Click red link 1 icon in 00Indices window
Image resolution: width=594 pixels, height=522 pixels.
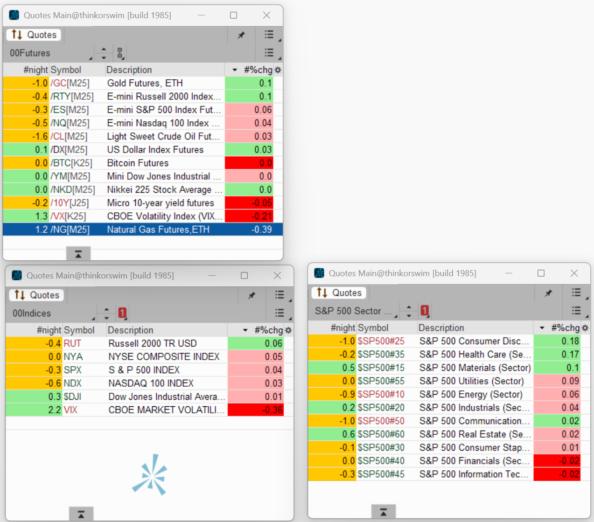[122, 313]
